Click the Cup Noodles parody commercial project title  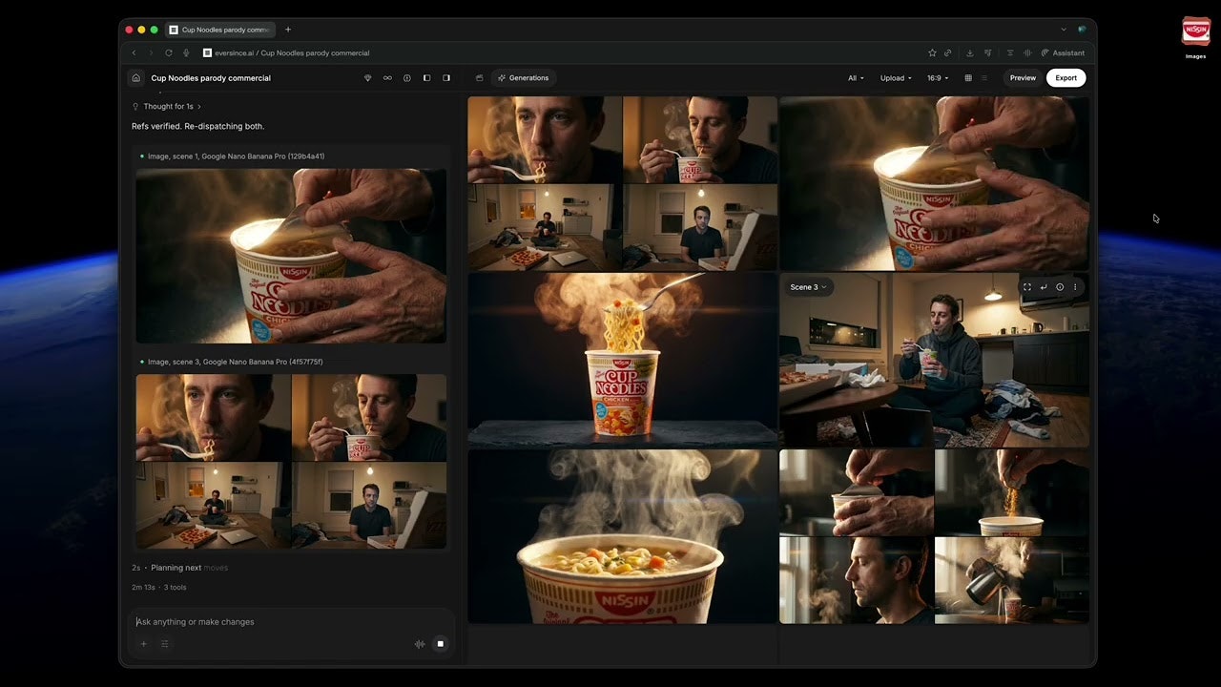211,78
